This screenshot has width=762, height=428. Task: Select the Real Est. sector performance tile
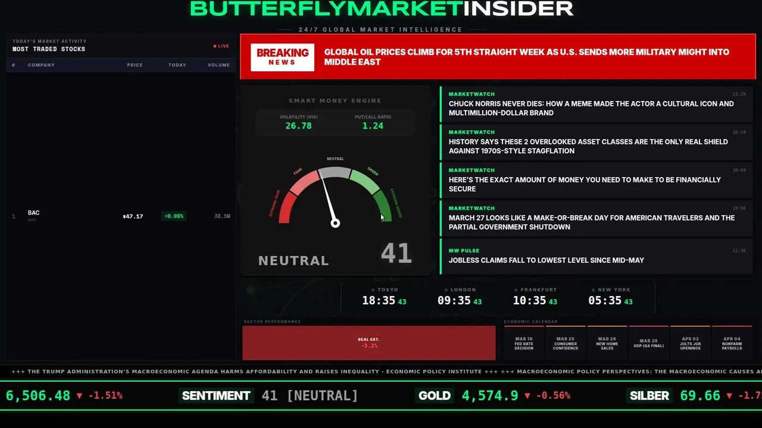368,343
